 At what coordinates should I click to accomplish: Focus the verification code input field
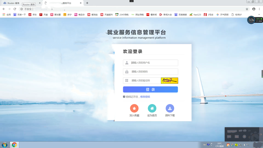(142, 80)
